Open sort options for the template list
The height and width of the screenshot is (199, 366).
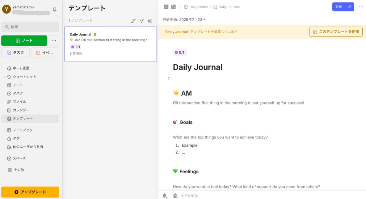click(x=133, y=21)
